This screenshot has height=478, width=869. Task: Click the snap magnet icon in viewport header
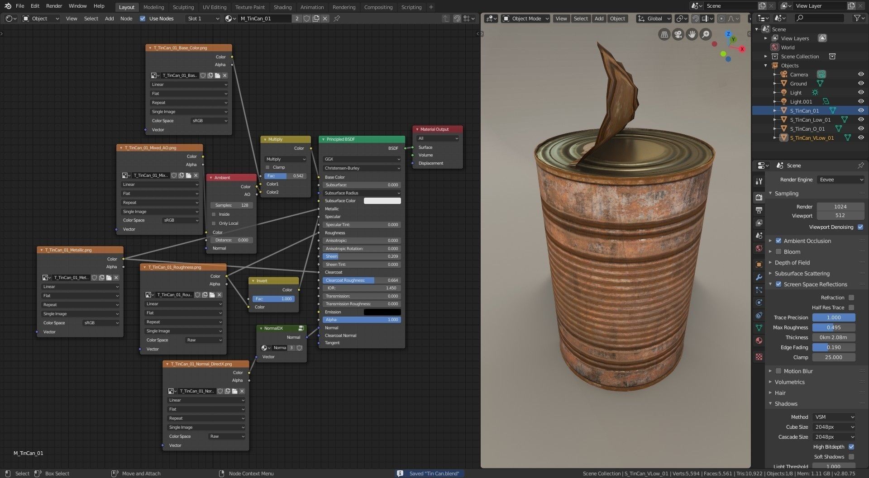695,19
